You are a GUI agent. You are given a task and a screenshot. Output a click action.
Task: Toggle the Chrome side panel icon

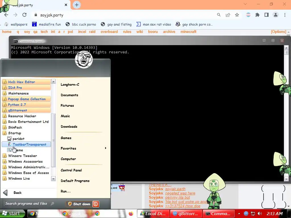[x=267, y=15]
